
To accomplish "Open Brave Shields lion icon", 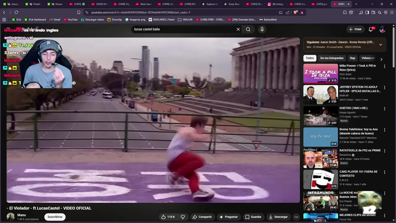I will tap(295, 12).
